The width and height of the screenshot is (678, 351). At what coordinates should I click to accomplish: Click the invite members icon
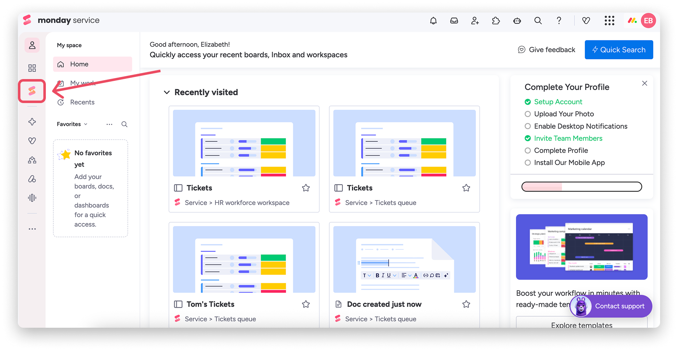(475, 21)
